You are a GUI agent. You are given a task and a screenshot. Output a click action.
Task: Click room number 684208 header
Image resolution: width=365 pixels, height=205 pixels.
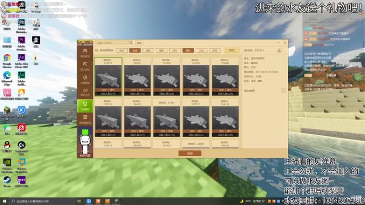pyautogui.click(x=137, y=144)
